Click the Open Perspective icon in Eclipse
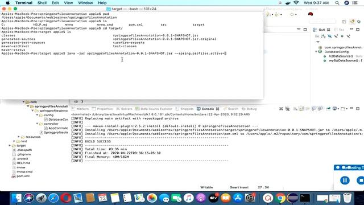This screenshot has height=205, width=364. [x=344, y=22]
